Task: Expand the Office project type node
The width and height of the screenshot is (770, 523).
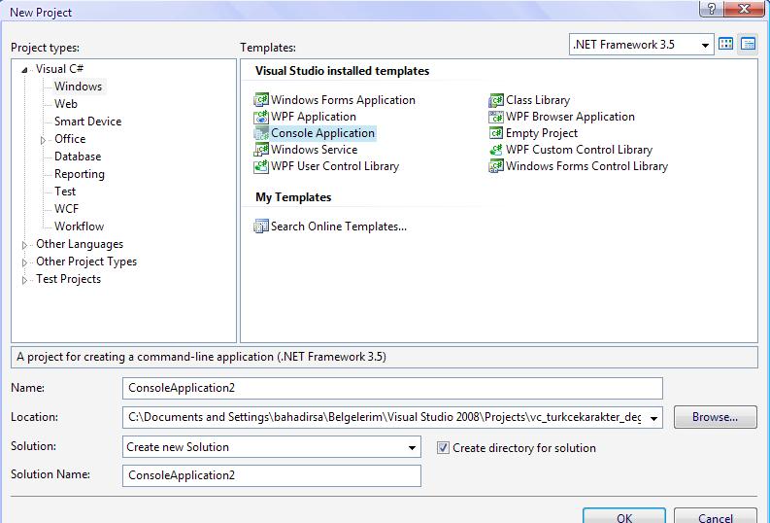Action: (44, 140)
